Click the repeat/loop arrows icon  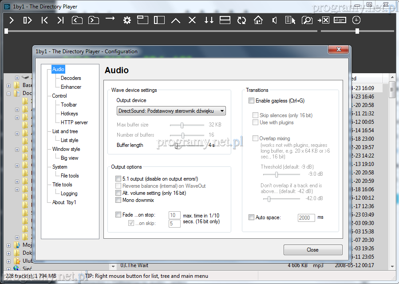pyautogui.click(x=241, y=20)
